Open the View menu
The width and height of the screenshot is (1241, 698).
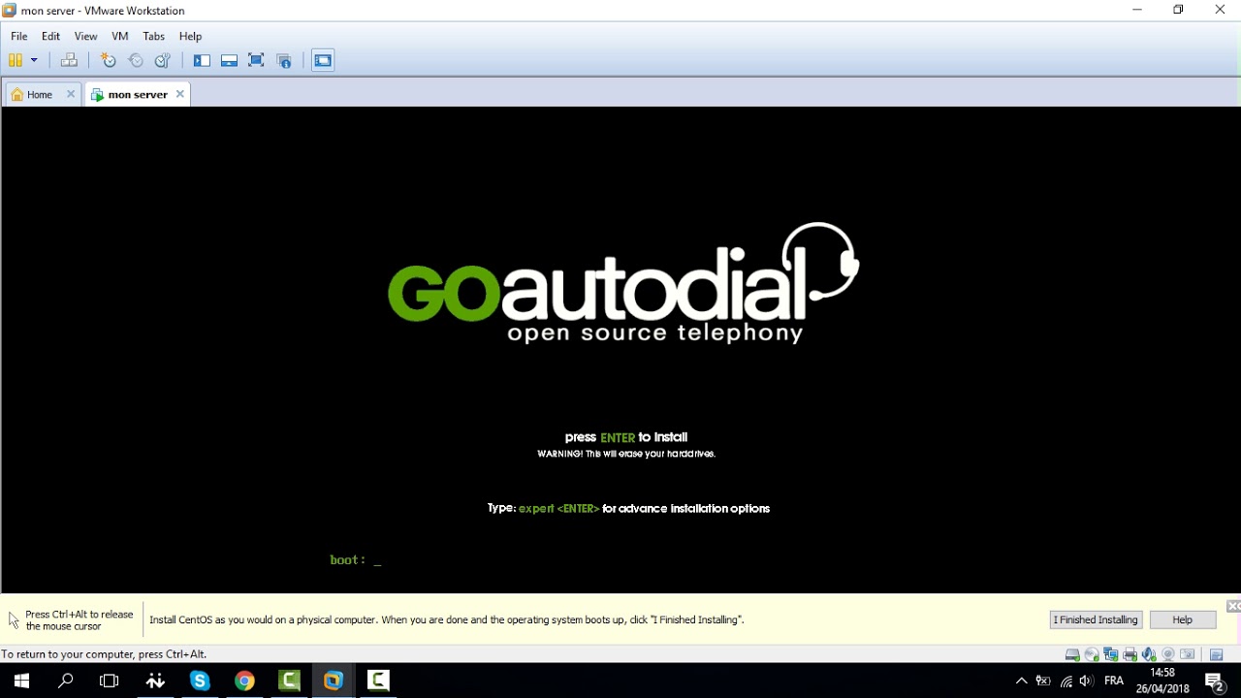tap(85, 36)
